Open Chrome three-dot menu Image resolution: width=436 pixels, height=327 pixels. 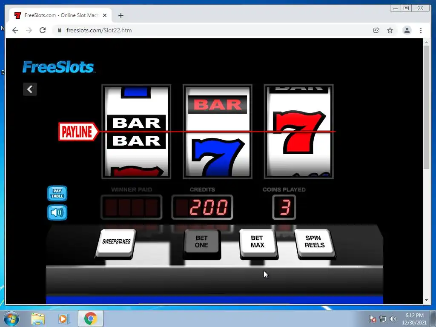(421, 30)
